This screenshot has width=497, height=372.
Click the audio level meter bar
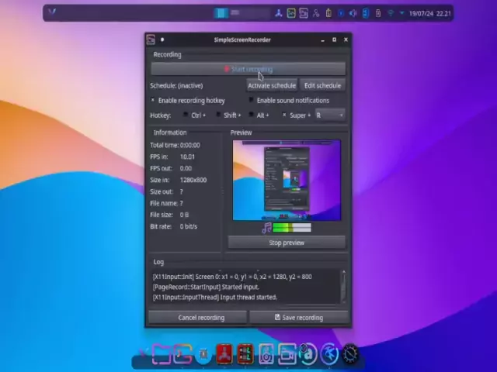pyautogui.click(x=291, y=228)
